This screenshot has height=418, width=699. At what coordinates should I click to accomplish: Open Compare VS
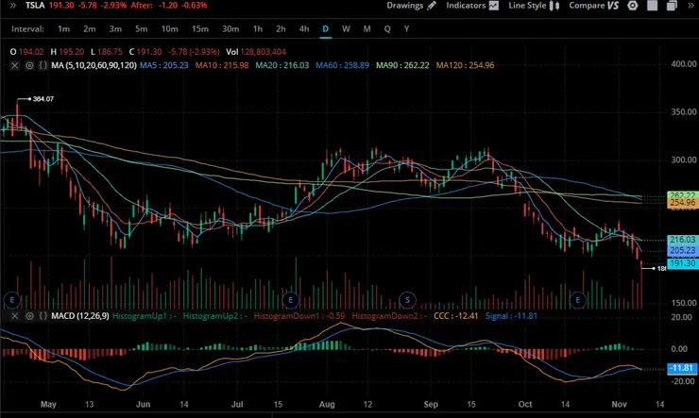point(593,6)
